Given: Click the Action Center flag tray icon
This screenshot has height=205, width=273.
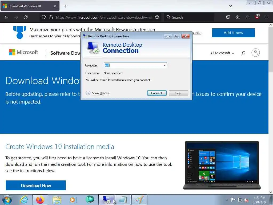Looking at the screenshot, I should (x=233, y=200).
